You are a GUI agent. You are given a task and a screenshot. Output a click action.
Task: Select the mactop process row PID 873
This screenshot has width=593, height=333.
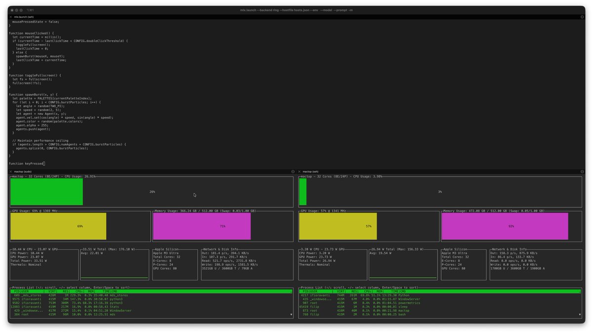[x=439, y=311]
